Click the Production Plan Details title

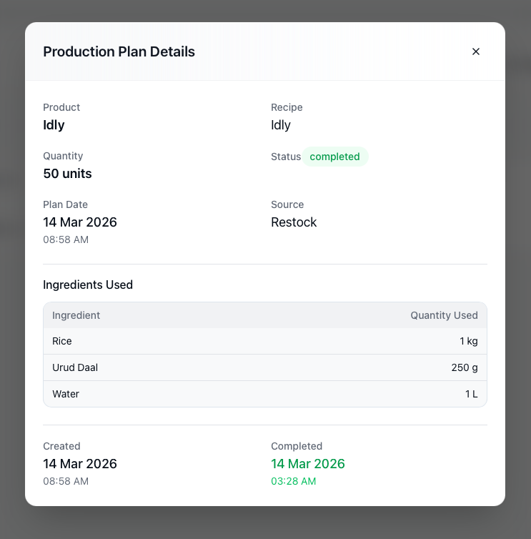[x=119, y=51]
